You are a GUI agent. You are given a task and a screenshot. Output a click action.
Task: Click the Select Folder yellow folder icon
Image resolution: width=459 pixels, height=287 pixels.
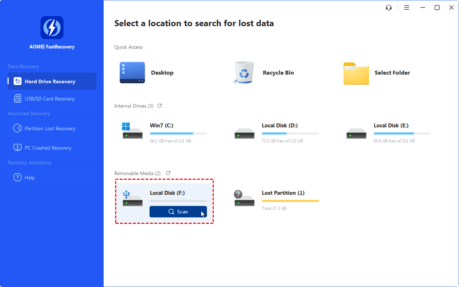(356, 73)
